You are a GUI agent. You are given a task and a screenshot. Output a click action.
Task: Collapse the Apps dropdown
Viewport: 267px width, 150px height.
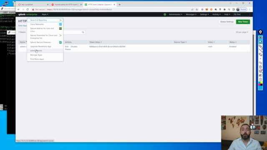tap(45, 15)
